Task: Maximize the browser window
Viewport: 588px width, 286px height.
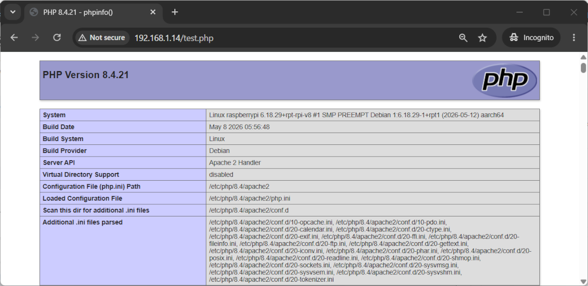Action: 546,12
